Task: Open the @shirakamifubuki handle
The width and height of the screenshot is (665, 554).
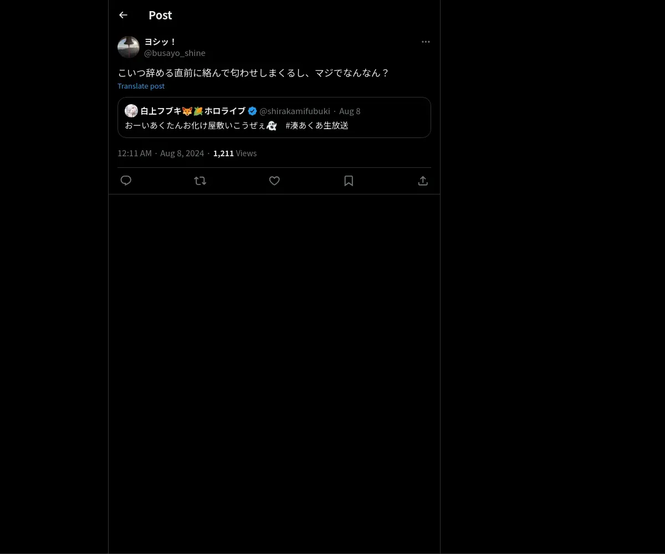Action: coord(295,111)
